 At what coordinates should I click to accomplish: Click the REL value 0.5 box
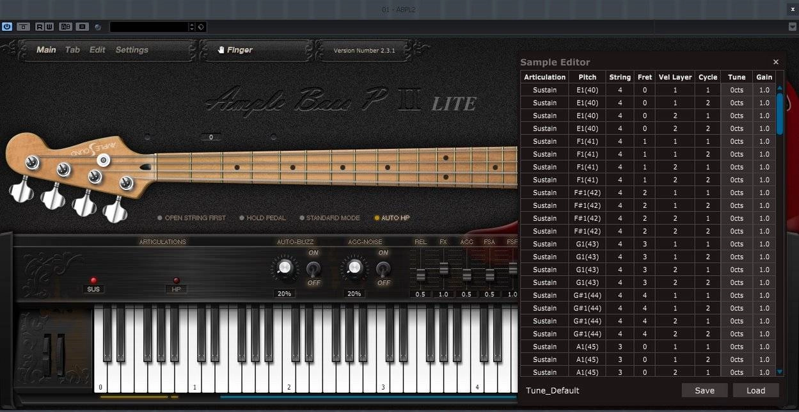click(420, 294)
